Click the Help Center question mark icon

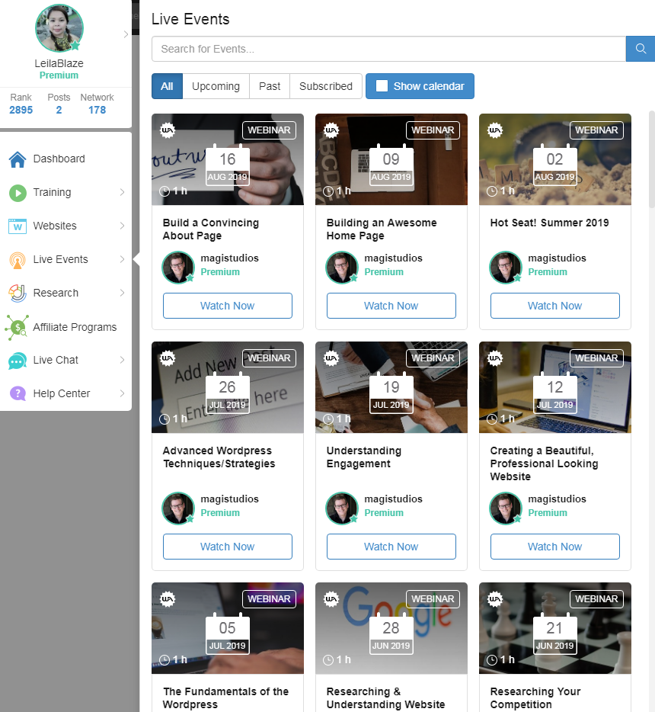tap(18, 393)
